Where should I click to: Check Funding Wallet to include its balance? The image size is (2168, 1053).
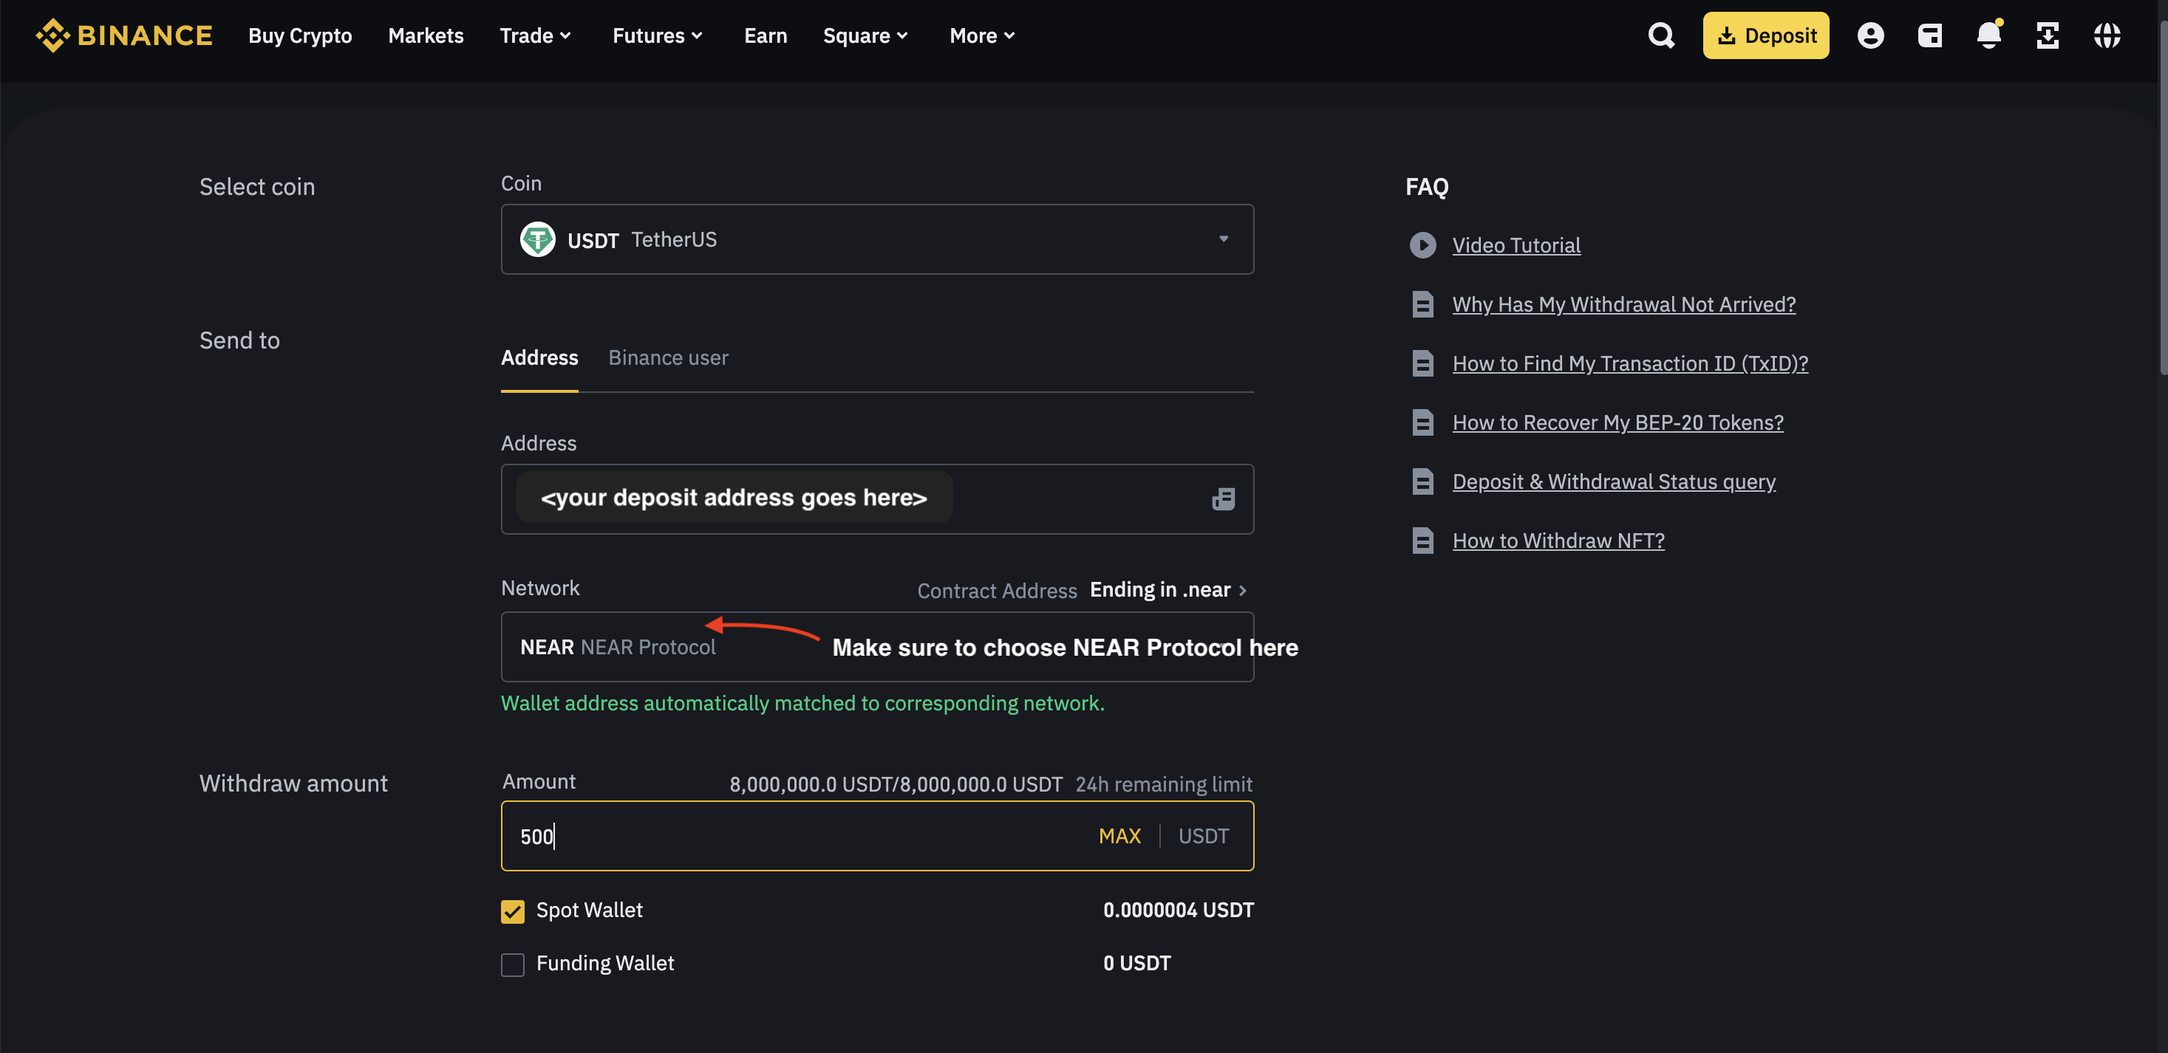pos(513,964)
